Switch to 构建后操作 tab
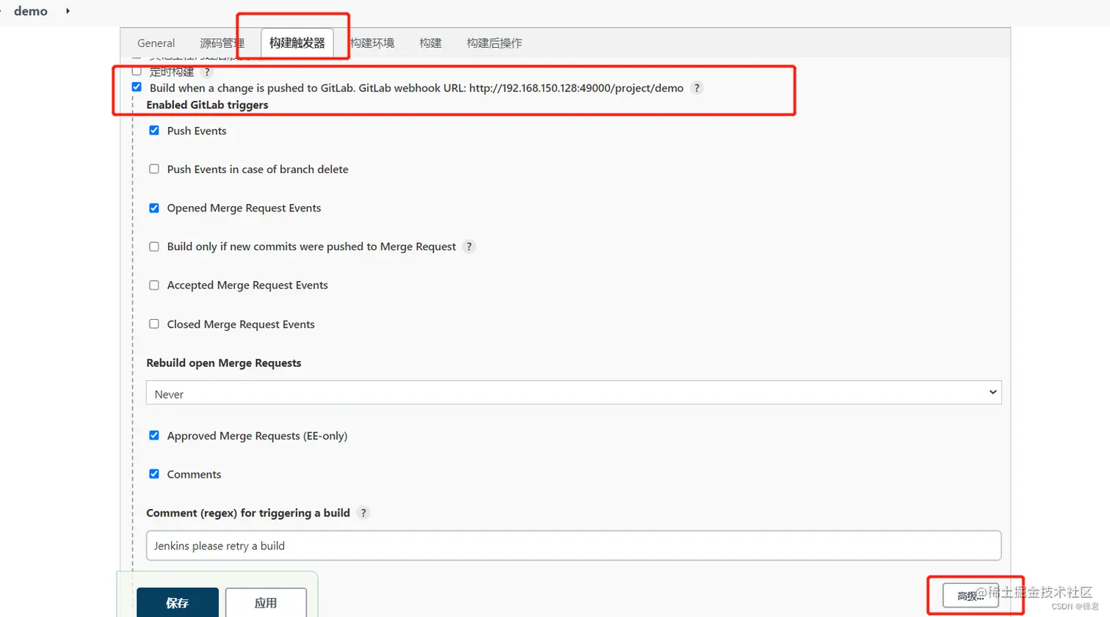1110x617 pixels. 494,43
